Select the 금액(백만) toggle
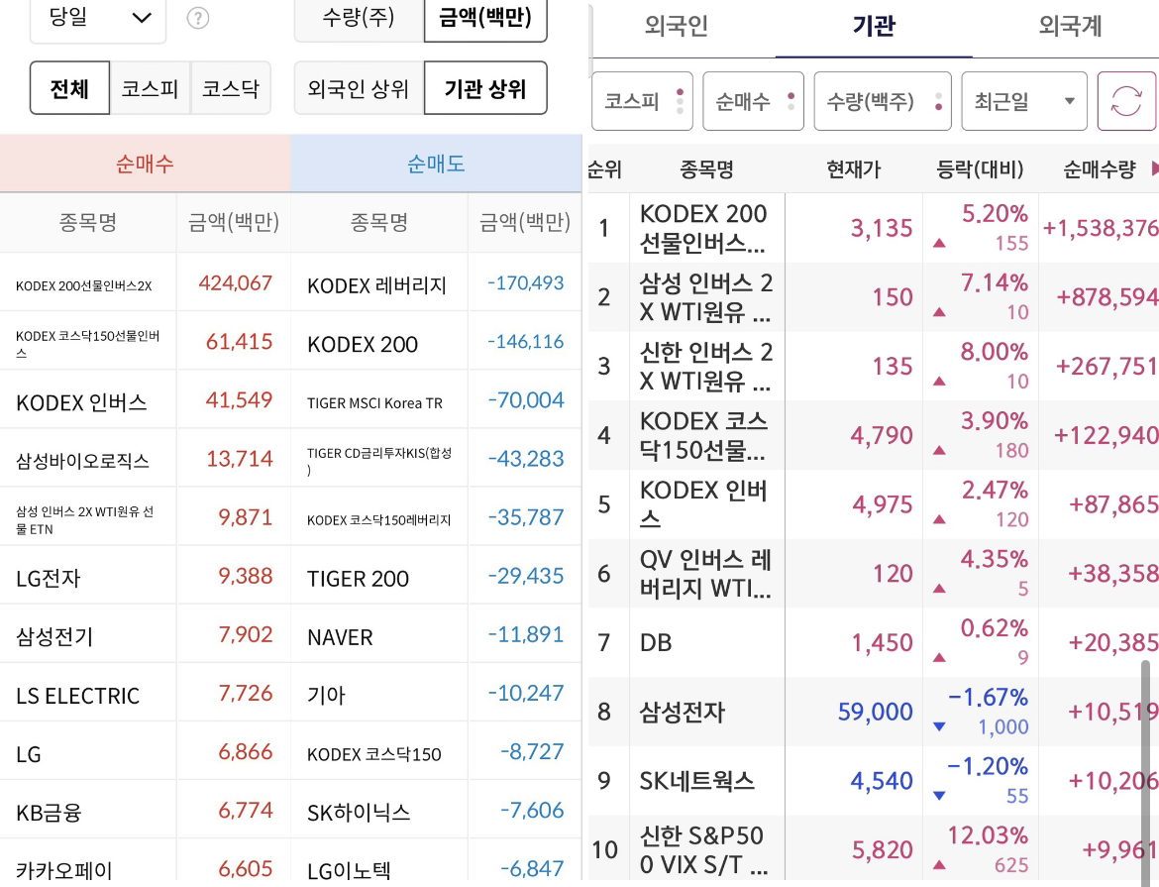The height and width of the screenshot is (887, 1159). (485, 18)
